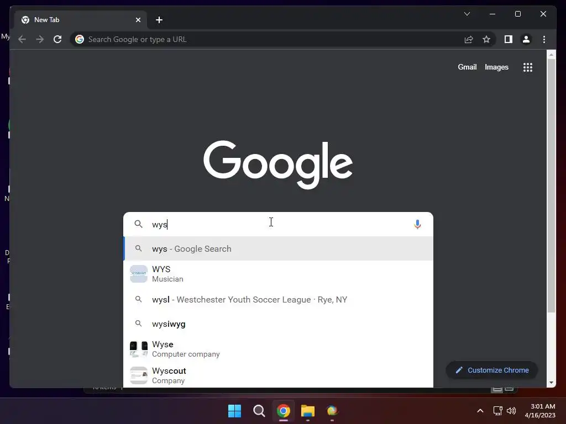Click Customize Chrome button
Screen dimensions: 566x424
tap(492, 370)
